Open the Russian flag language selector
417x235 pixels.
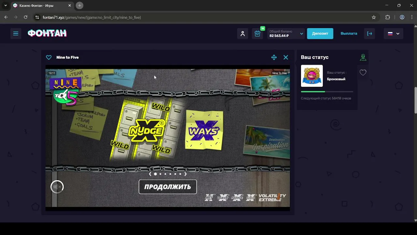pyautogui.click(x=394, y=33)
